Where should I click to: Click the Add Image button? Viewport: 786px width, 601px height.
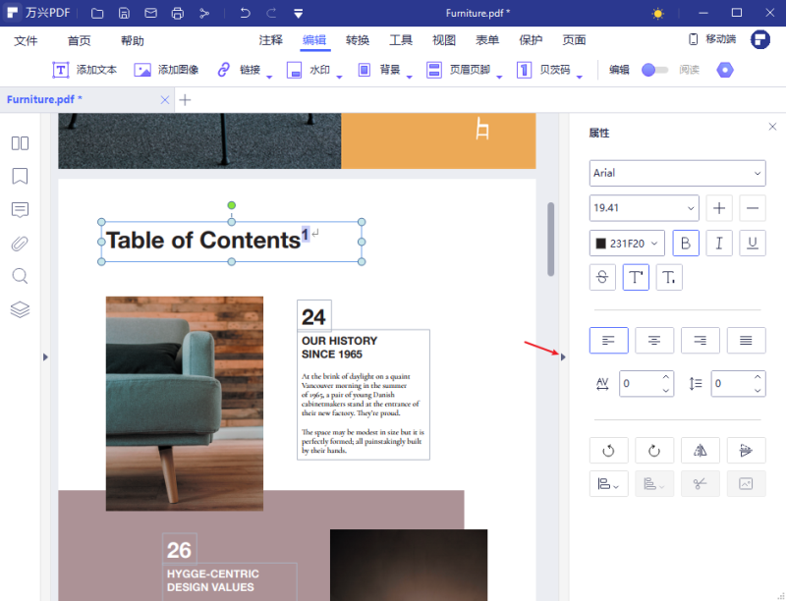click(166, 70)
